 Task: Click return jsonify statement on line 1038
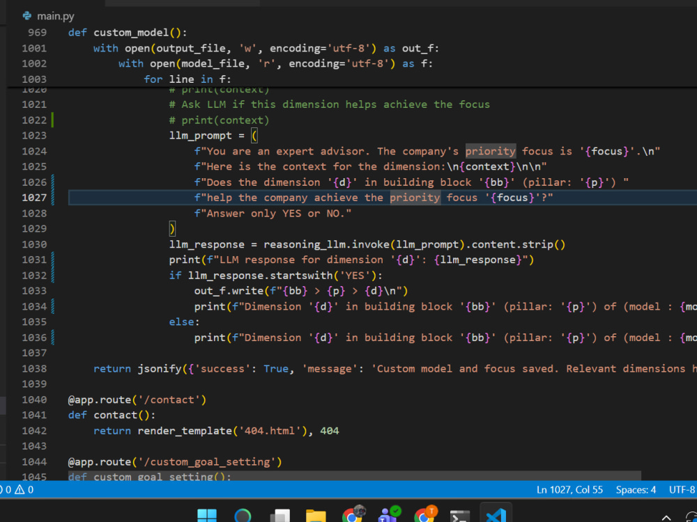(x=395, y=368)
